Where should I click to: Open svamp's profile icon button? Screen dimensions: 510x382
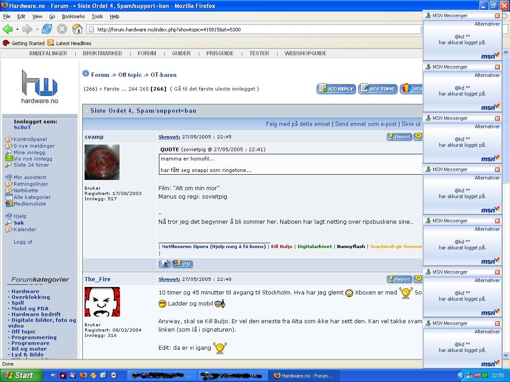coord(165,264)
